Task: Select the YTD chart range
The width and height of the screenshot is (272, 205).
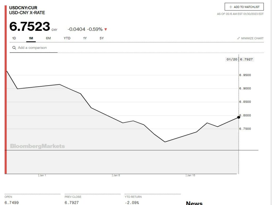Action: pyautogui.click(x=67, y=38)
